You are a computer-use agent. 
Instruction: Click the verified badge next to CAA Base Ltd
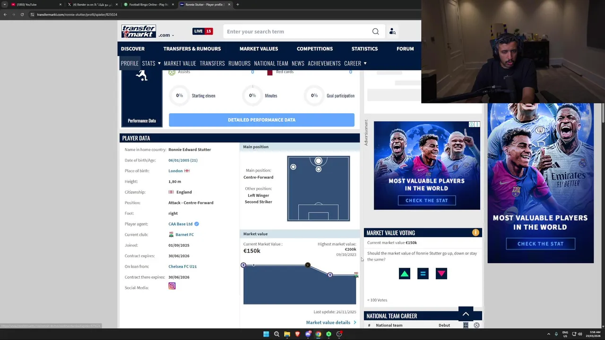click(197, 224)
